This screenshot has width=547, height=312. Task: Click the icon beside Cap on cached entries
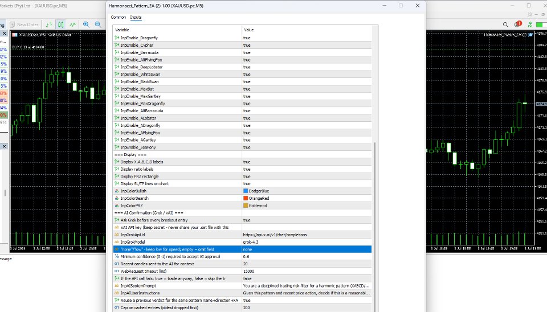pos(117,308)
